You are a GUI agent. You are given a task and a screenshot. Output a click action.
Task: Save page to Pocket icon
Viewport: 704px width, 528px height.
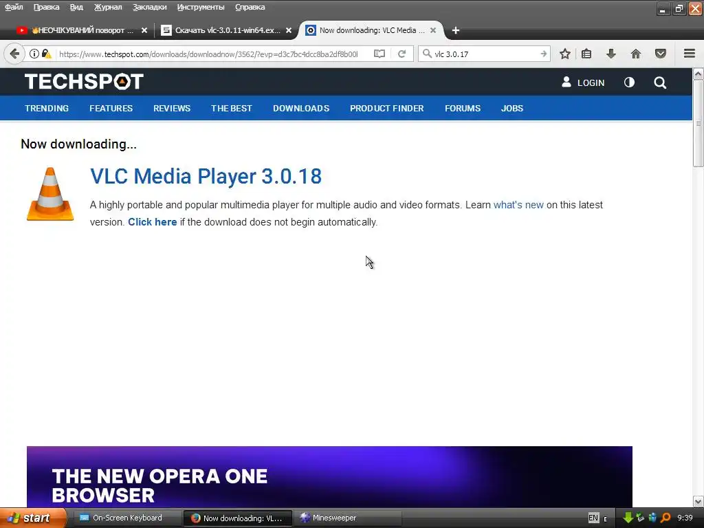661,54
